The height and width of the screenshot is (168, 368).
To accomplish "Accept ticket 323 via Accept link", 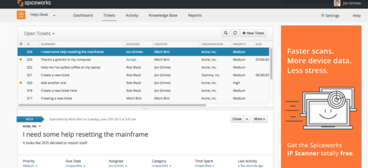I will coord(131,60).
